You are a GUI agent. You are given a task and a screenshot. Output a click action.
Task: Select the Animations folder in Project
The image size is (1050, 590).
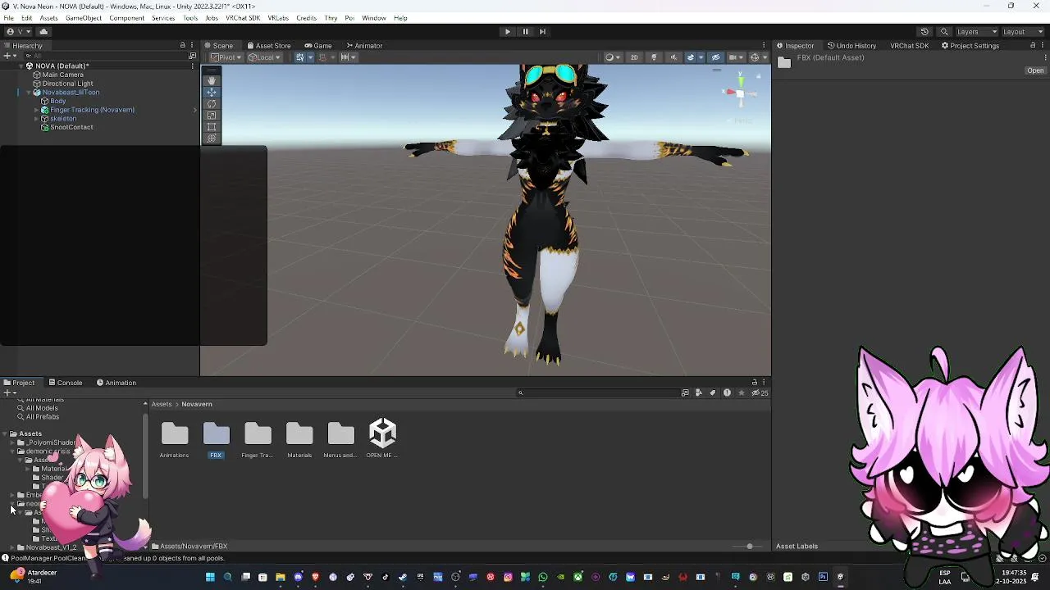174,439
